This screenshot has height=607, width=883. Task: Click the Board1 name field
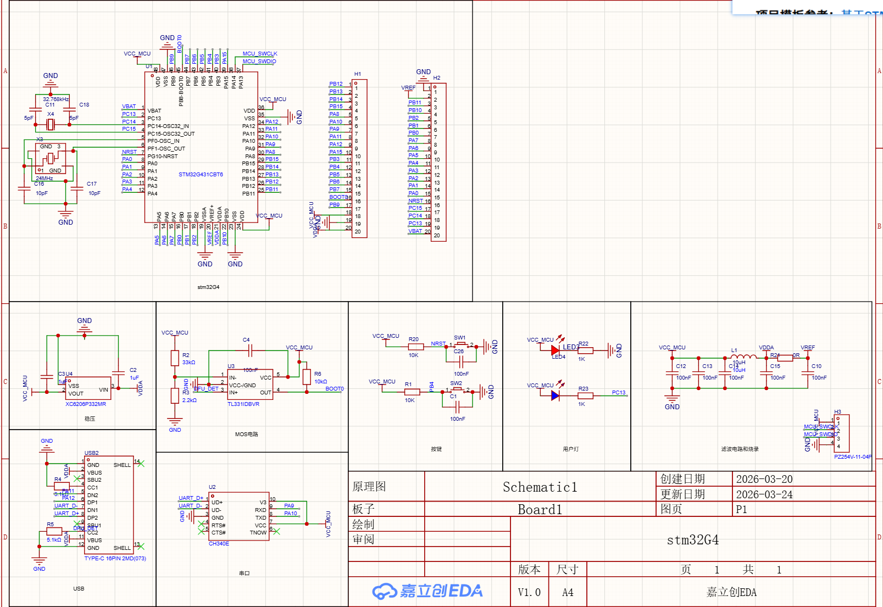[540, 509]
